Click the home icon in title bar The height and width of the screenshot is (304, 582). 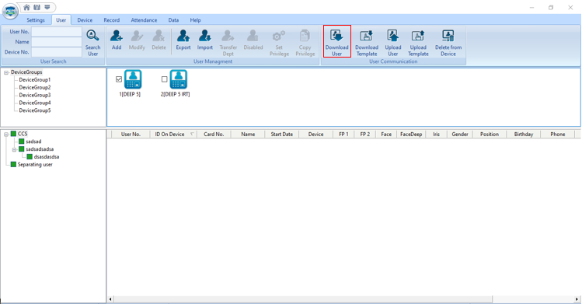[26, 7]
